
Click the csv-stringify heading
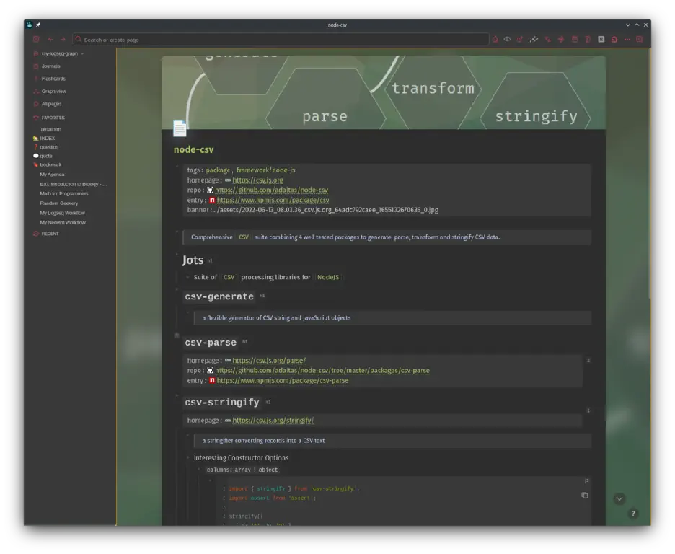coord(221,403)
